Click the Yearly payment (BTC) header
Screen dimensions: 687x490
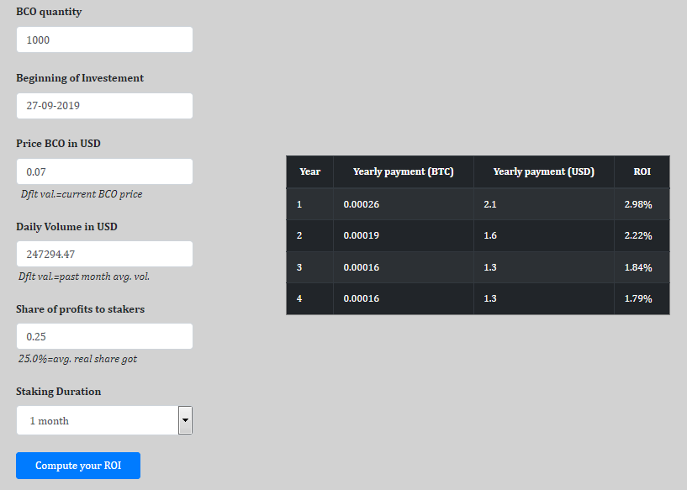(x=403, y=171)
